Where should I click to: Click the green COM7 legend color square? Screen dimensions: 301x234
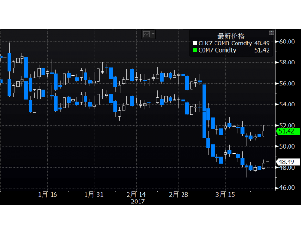tap(195, 50)
